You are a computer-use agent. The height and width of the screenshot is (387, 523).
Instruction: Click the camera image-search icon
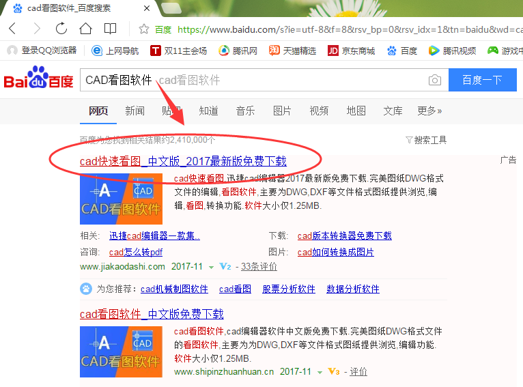pyautogui.click(x=435, y=80)
